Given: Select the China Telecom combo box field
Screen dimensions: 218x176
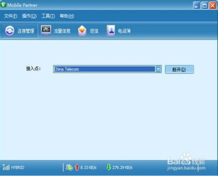Looking at the screenshot, I should [107, 69].
